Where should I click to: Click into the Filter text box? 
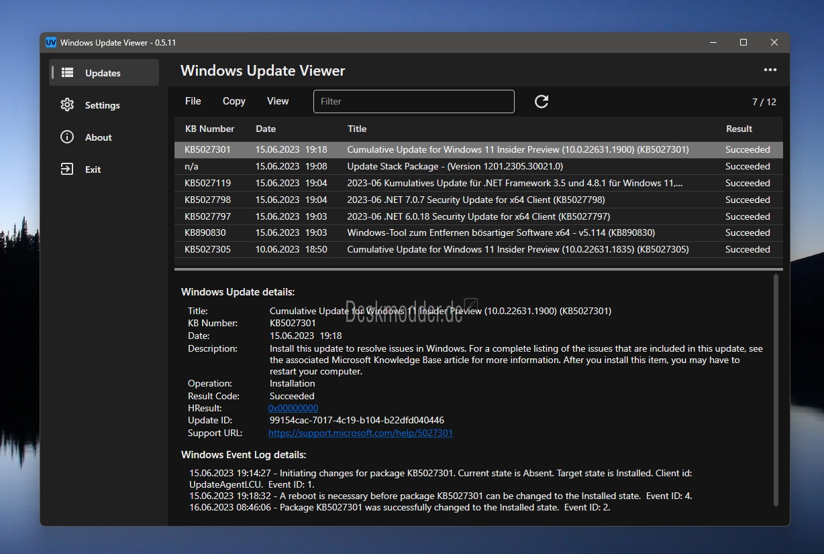pyautogui.click(x=414, y=101)
